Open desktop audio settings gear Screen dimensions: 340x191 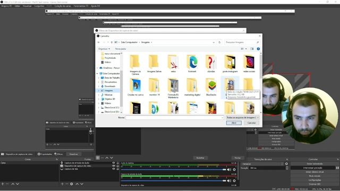point(234,170)
